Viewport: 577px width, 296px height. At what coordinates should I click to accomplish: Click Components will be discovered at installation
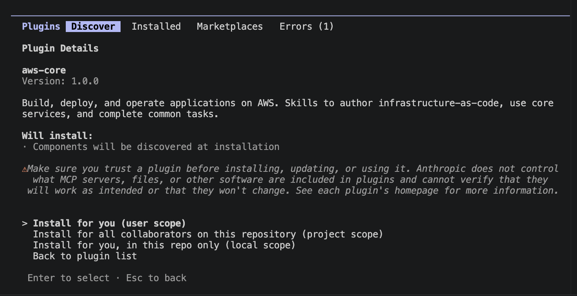(x=156, y=147)
